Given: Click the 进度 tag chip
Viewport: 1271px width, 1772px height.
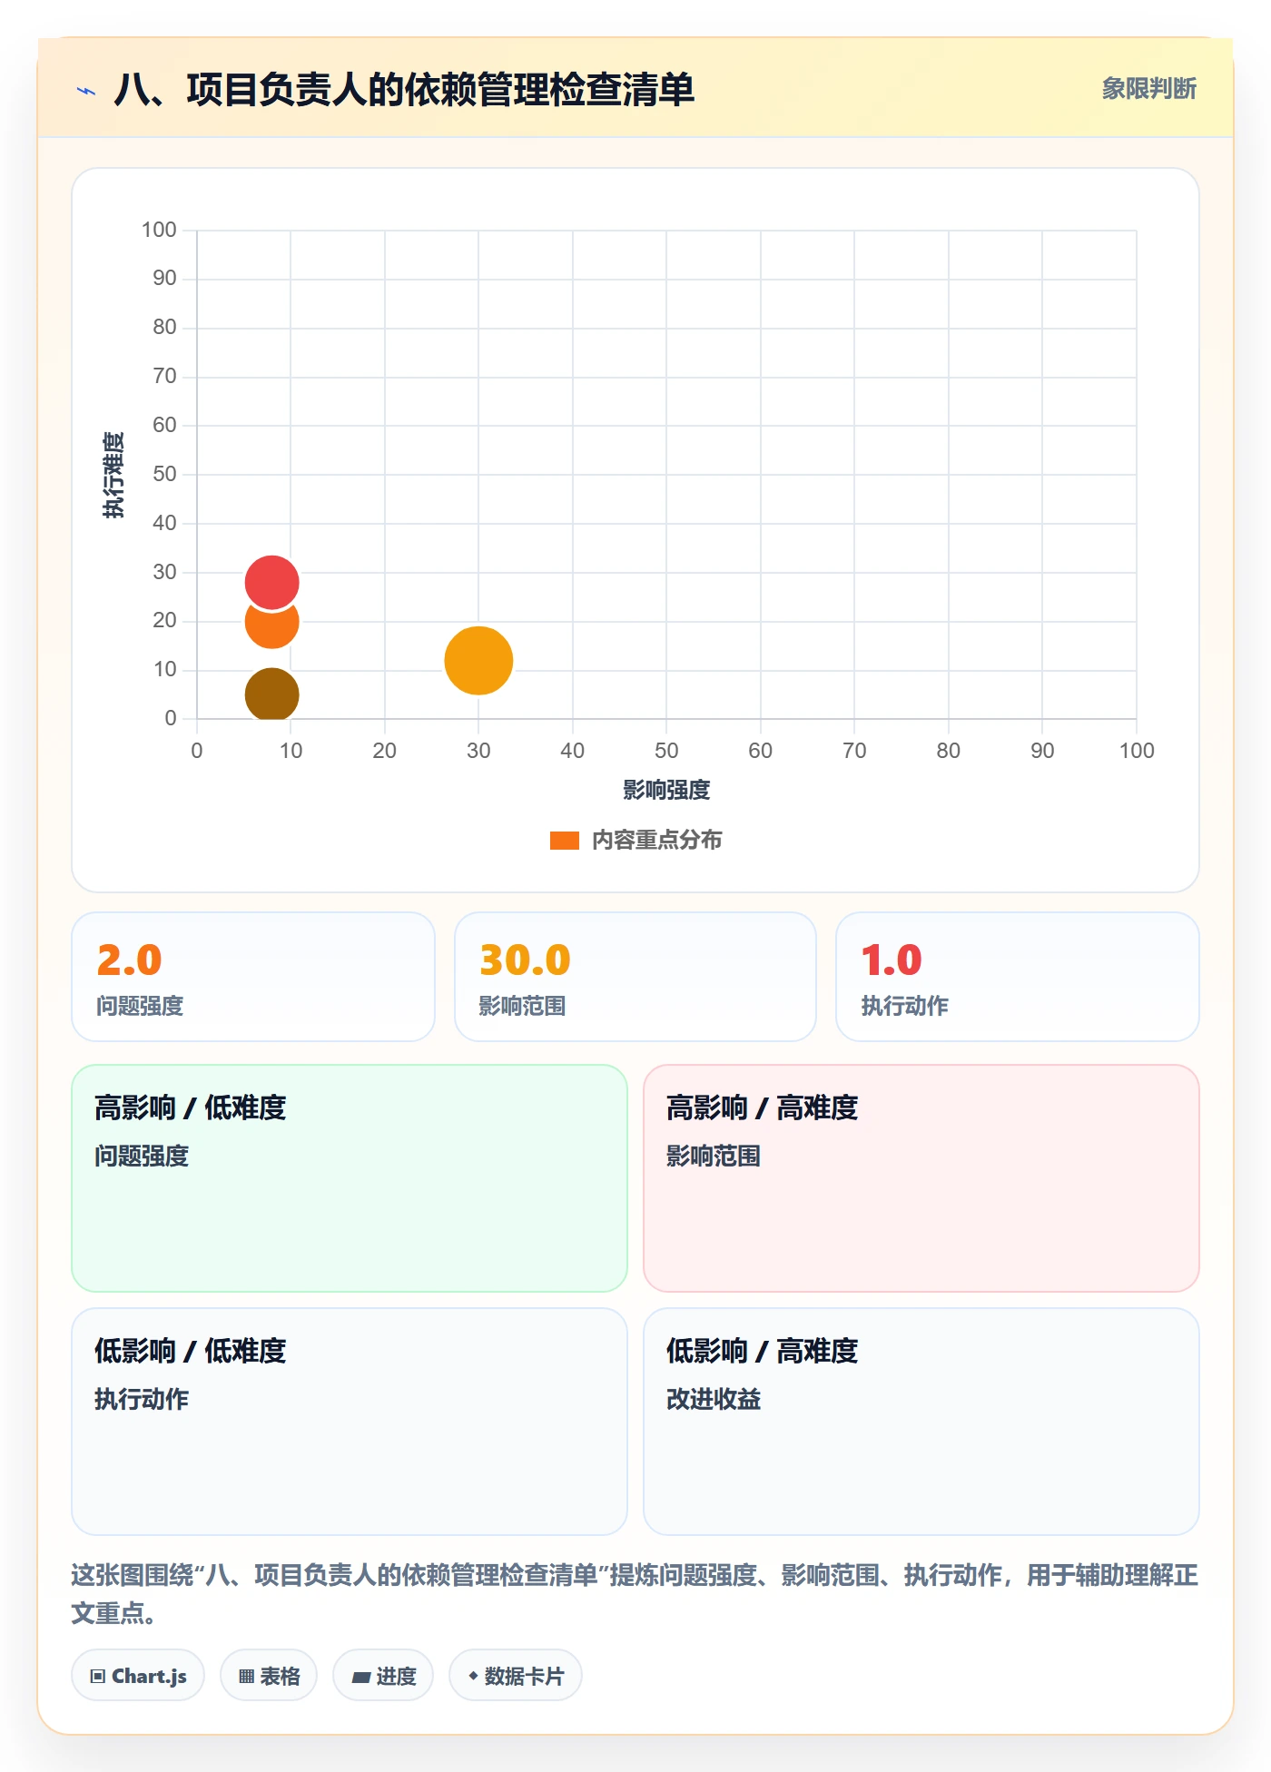Looking at the screenshot, I should point(383,1675).
